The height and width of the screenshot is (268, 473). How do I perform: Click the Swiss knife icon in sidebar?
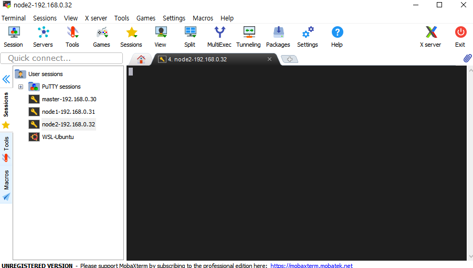coord(6,158)
